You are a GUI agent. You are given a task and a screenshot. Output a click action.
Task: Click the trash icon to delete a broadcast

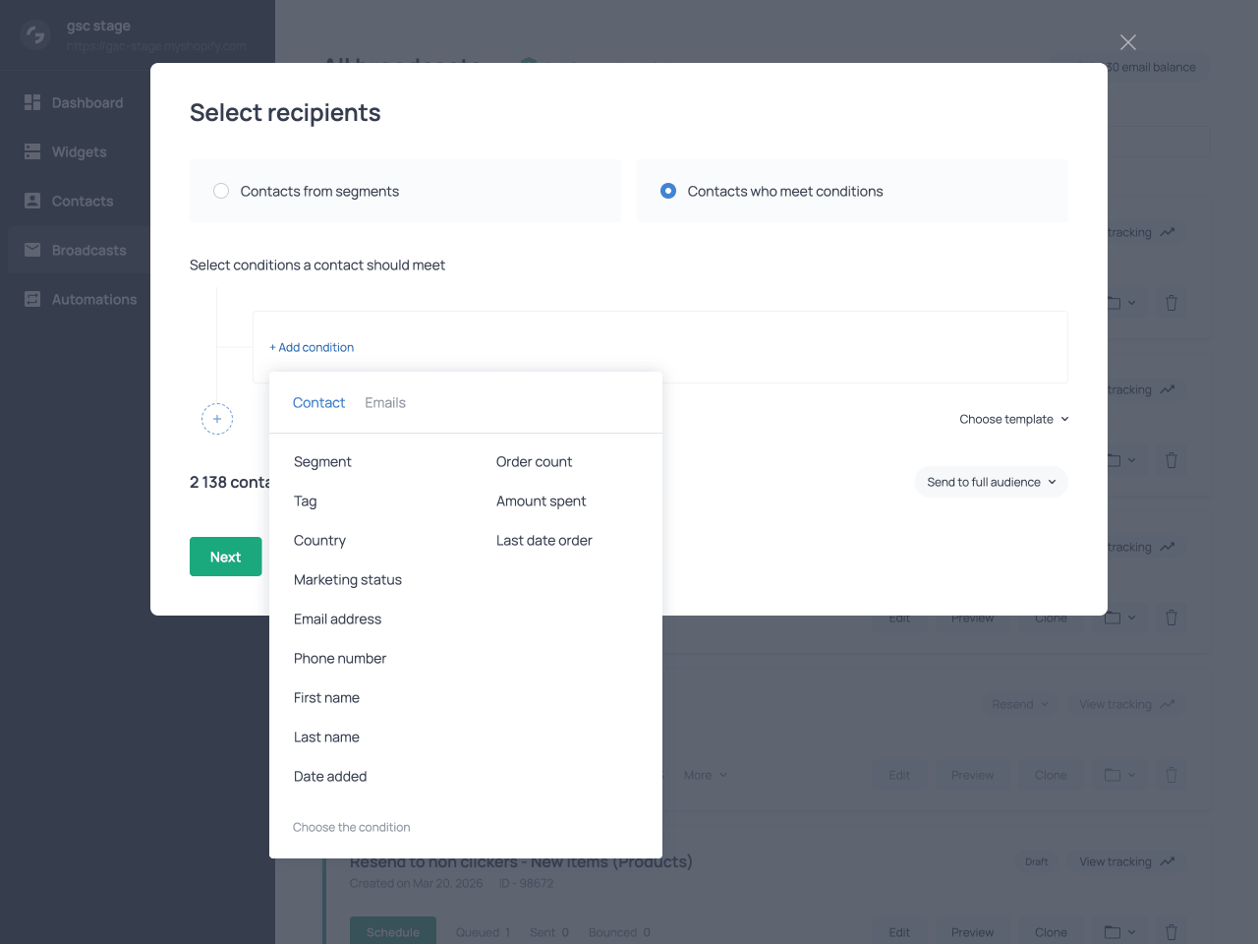[1171, 303]
